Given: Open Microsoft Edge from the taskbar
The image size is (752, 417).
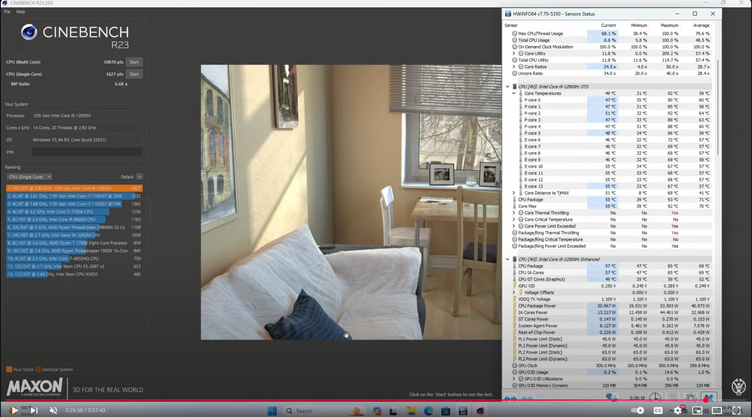Looking at the screenshot, I should [x=429, y=411].
